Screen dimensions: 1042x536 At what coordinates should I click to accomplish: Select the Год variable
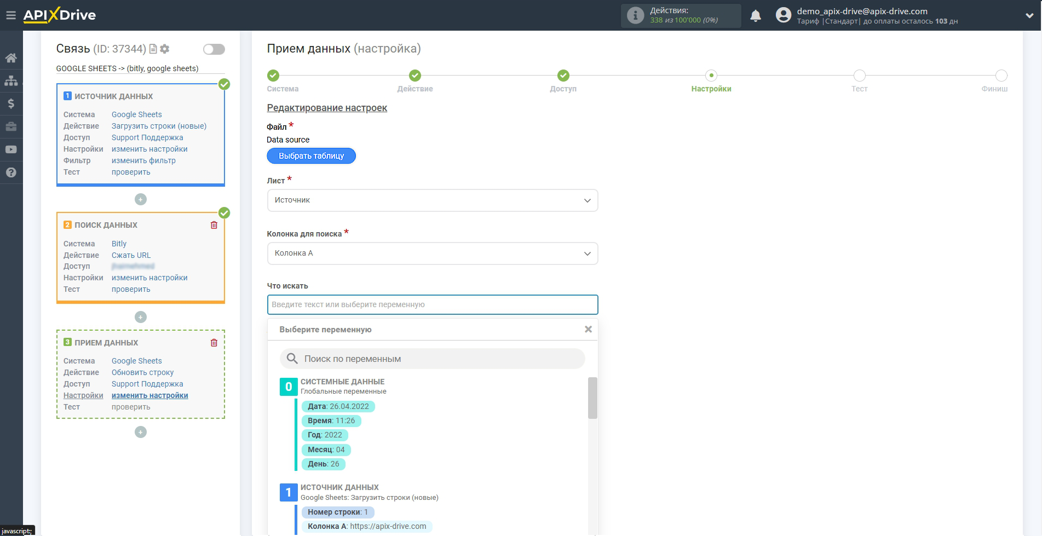(325, 435)
